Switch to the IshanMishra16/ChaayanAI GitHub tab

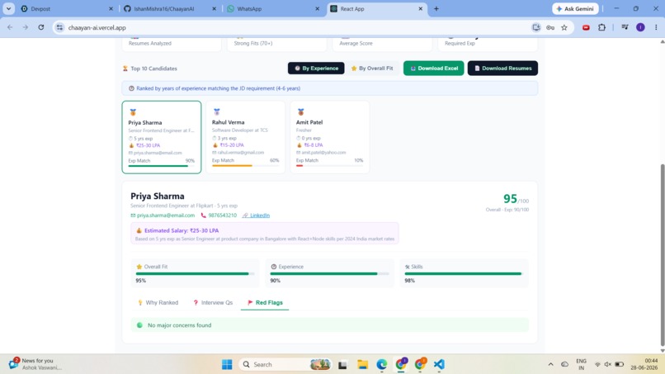pos(170,8)
